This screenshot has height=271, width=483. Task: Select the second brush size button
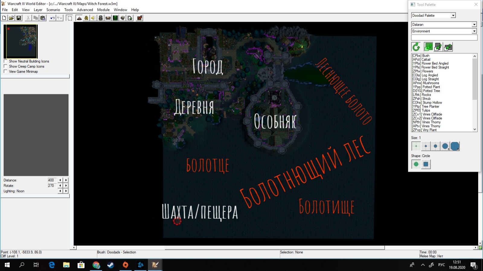(x=426, y=146)
